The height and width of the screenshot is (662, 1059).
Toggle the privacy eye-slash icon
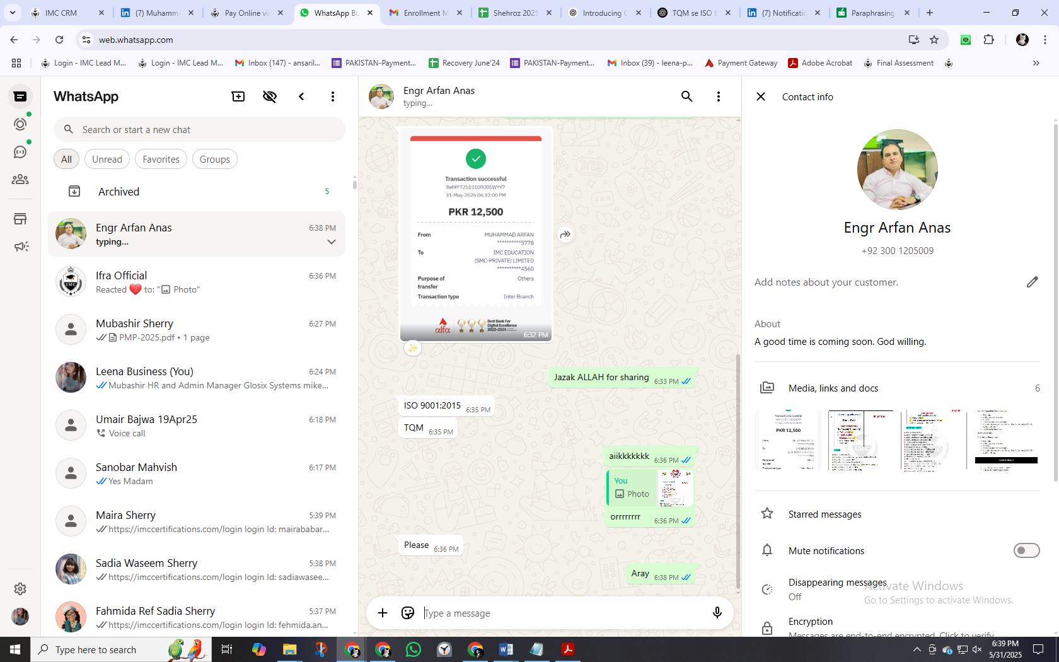click(x=270, y=96)
